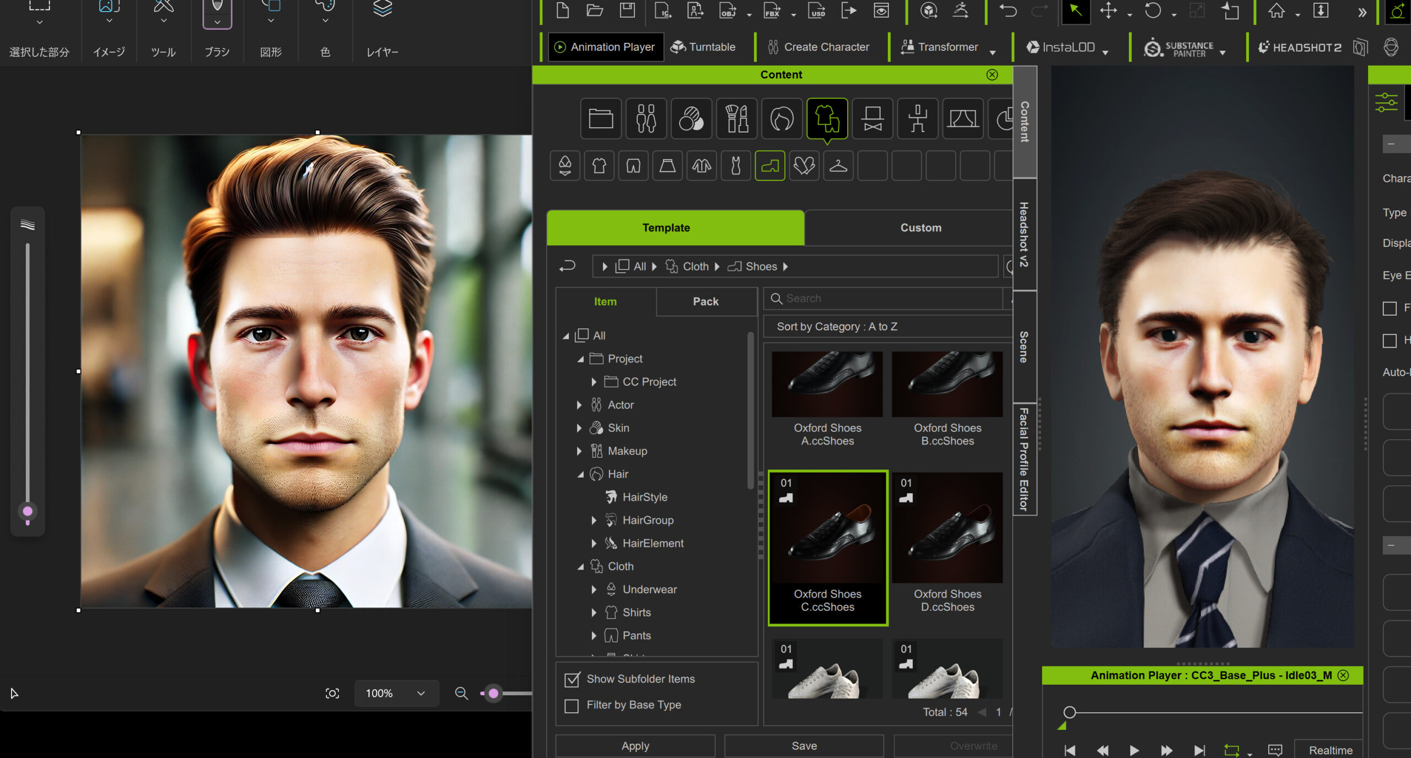Click the Makeup category icon
Viewport: 1411px width, 758px height.
pos(736,118)
